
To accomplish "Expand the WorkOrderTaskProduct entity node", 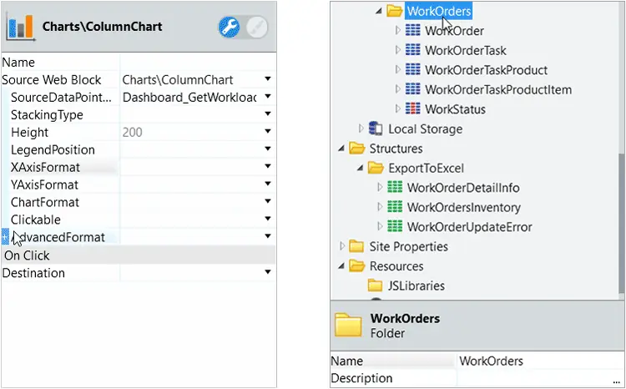I will coord(397,69).
